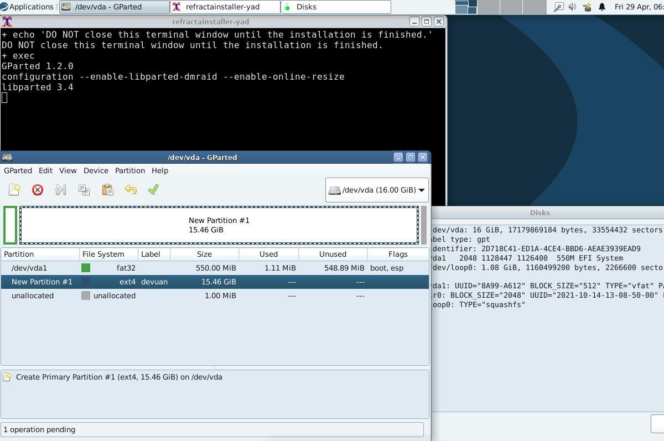
Task: Copy the selected partition via the toolbar
Action: (84, 190)
